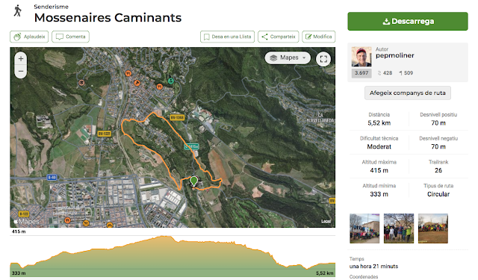Screen dimensions: 478x280
Task: Open the Comenta comment button
Action: click(x=70, y=37)
